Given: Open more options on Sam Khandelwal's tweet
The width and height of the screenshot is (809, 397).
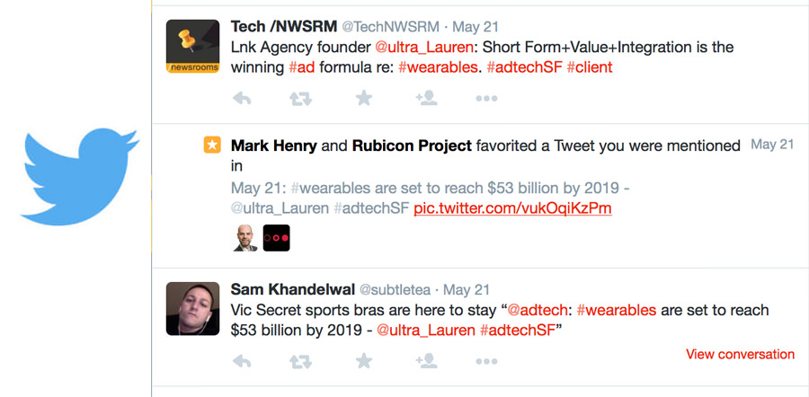Looking at the screenshot, I should tap(486, 361).
